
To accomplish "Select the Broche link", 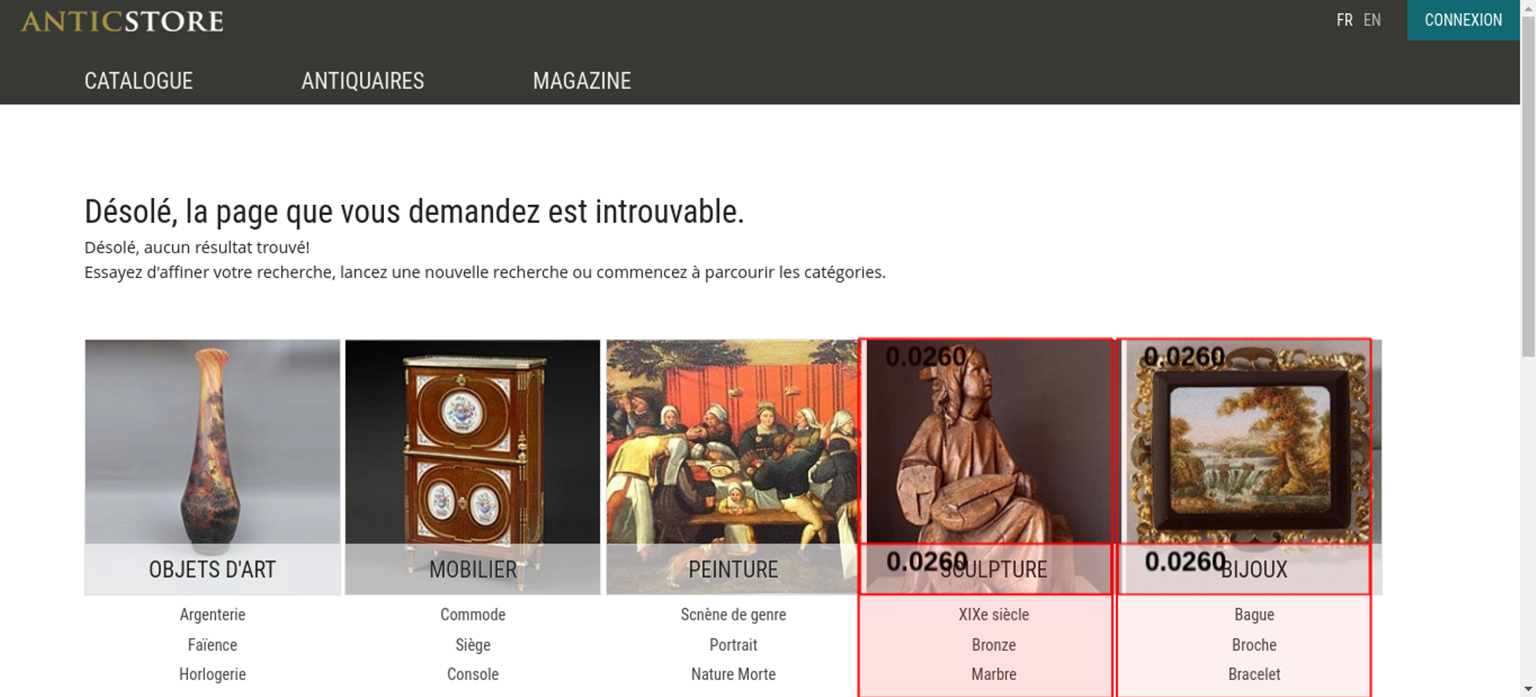I will 1254,646.
